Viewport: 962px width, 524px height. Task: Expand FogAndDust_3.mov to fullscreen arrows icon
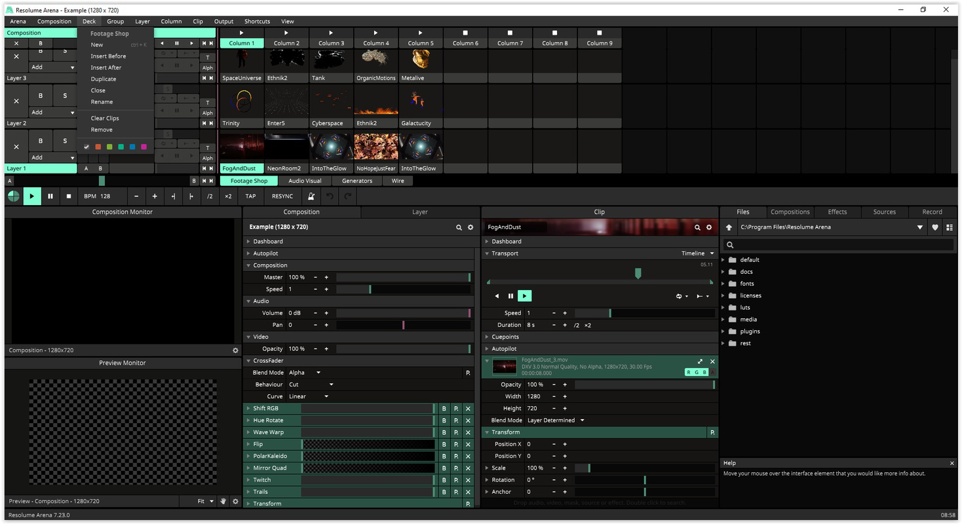(x=700, y=362)
